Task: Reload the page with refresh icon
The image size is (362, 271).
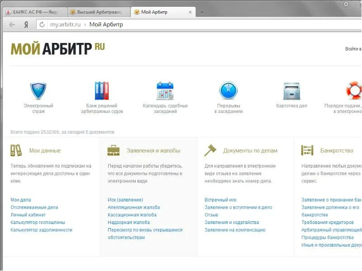Action: (42, 24)
